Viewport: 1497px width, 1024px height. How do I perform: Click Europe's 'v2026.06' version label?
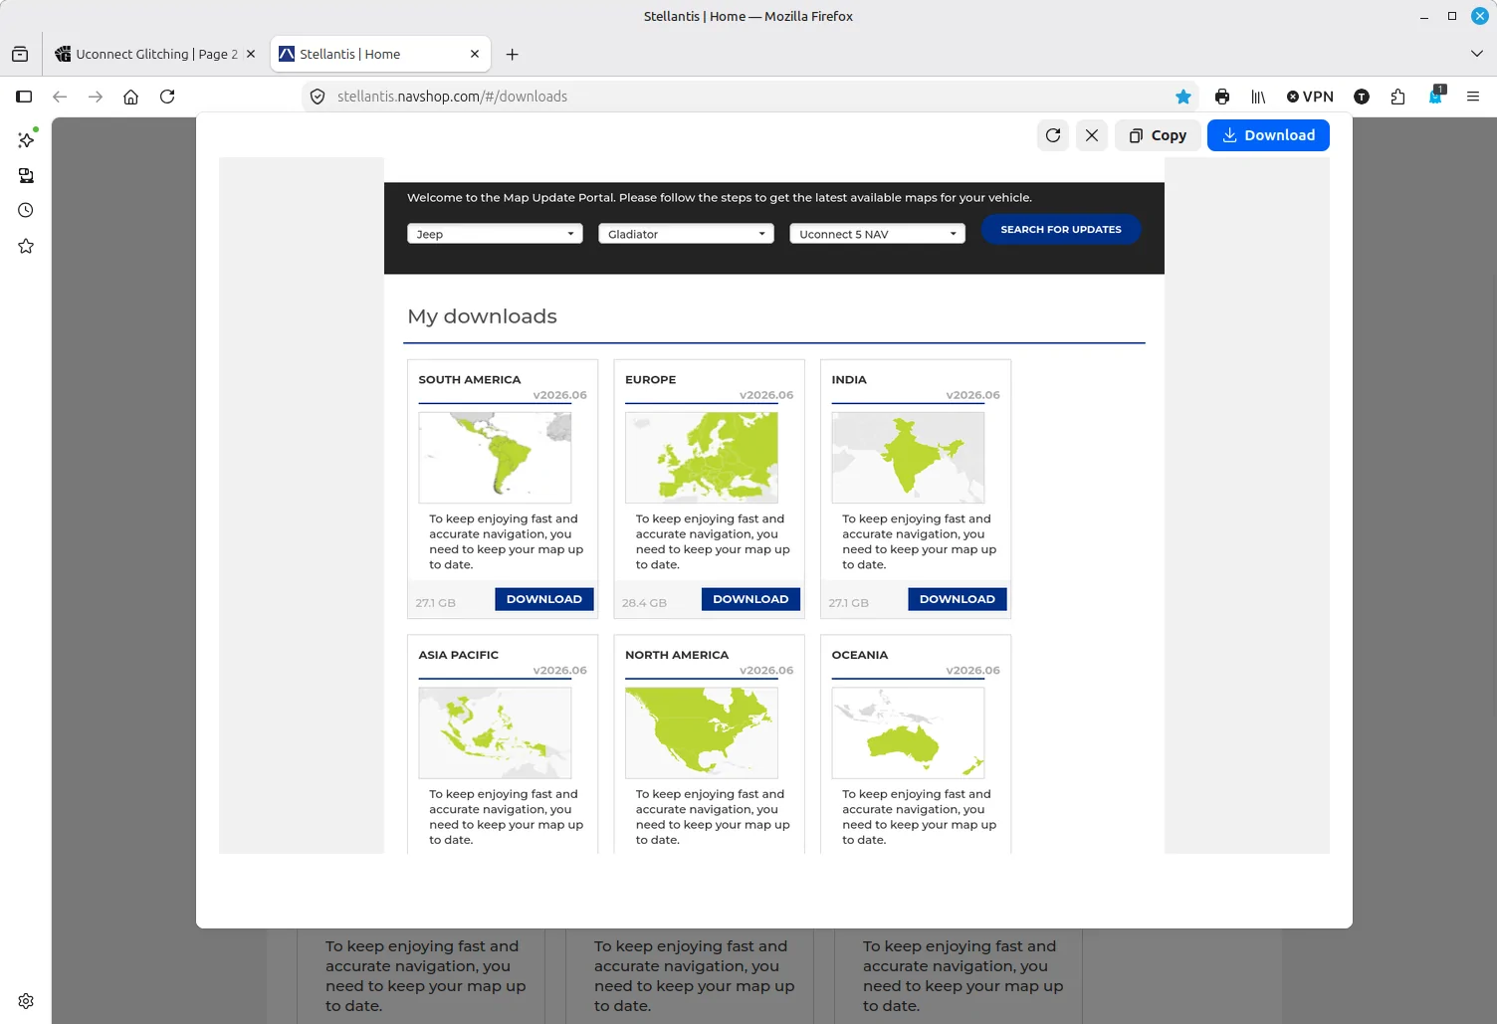(766, 395)
